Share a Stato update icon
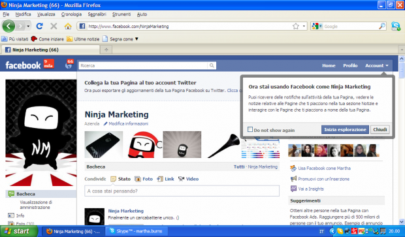The image size is (405, 237). (x=113, y=179)
